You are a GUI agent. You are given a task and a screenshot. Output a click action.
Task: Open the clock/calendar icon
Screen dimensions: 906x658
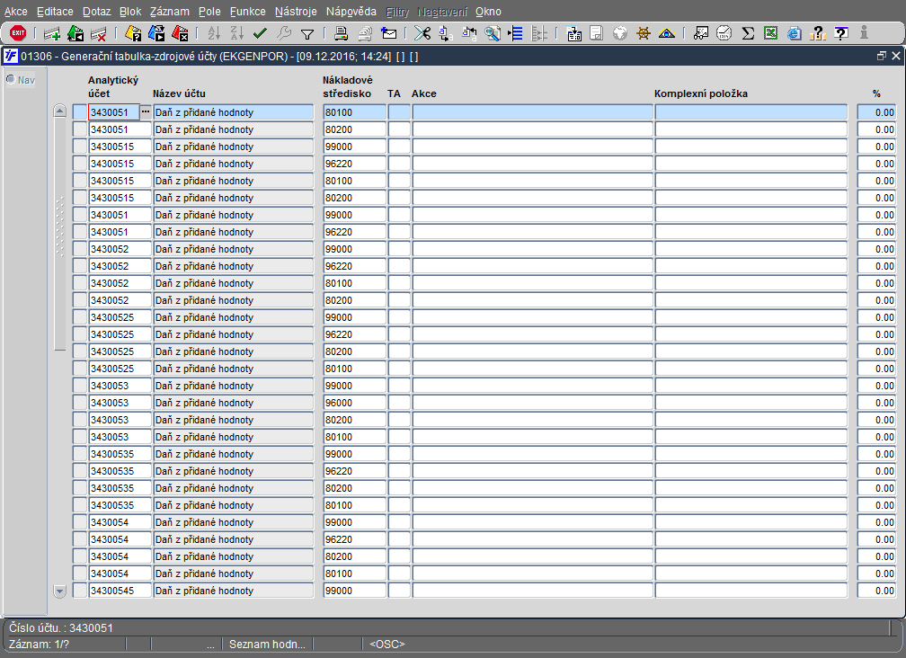724,33
